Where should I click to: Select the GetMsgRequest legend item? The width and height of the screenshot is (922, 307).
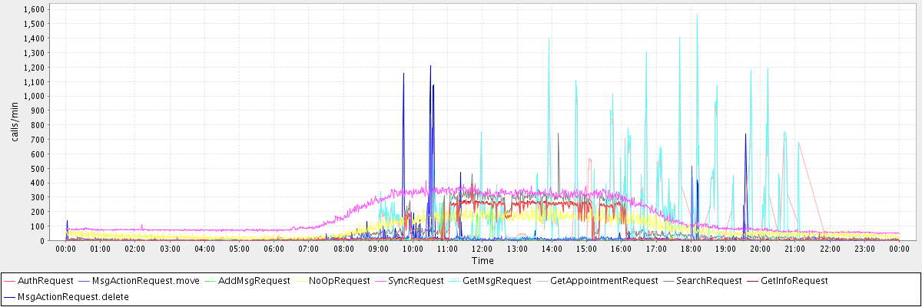pyautogui.click(x=496, y=281)
